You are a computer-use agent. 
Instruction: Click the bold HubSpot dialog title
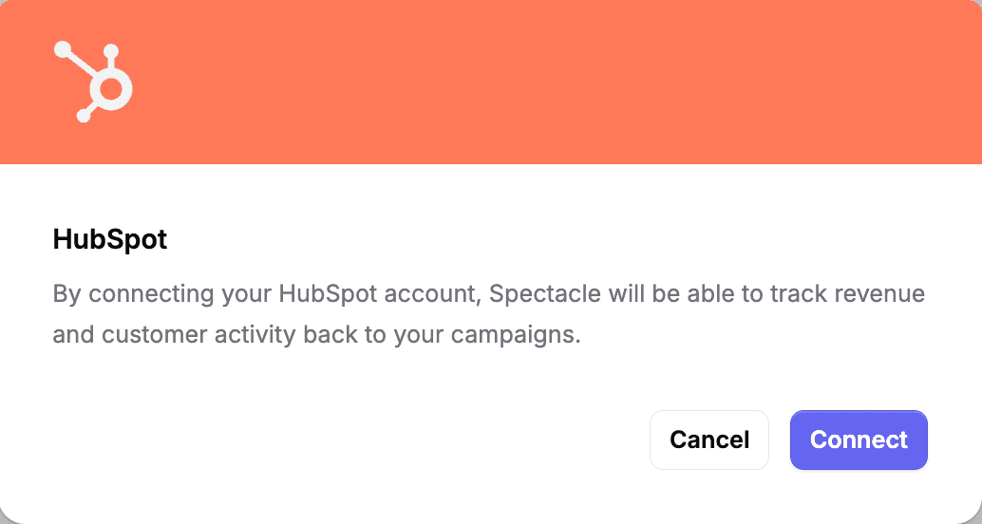[x=110, y=239]
